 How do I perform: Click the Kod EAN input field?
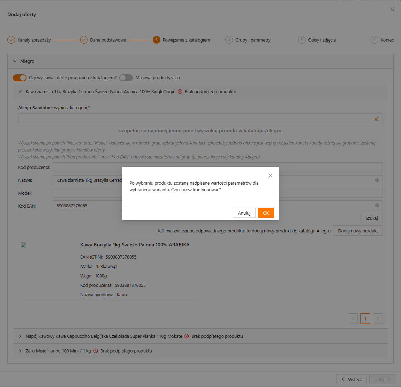click(218, 205)
